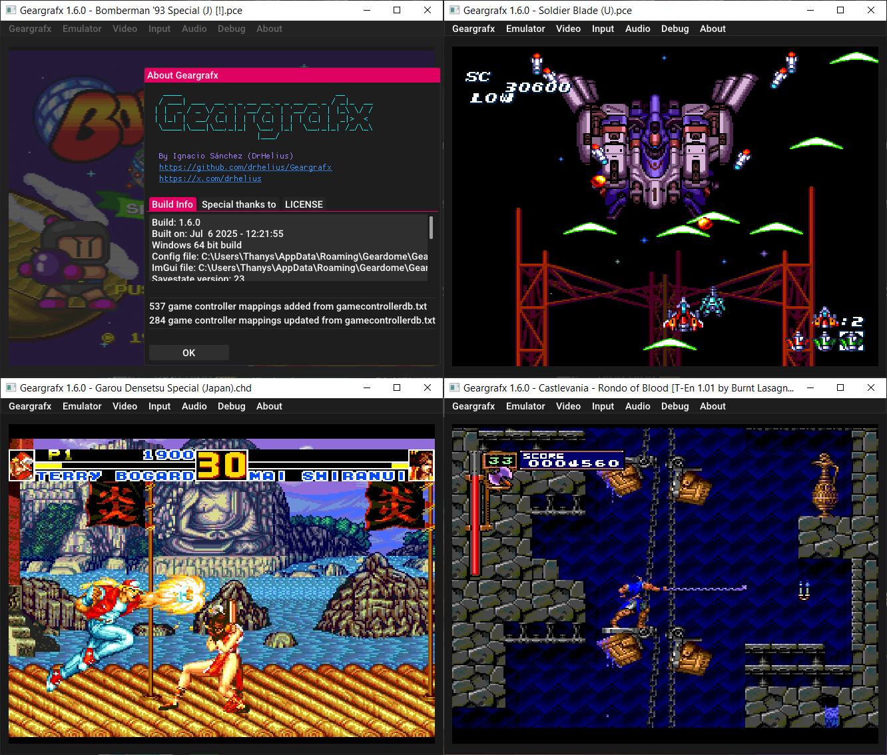This screenshot has width=887, height=755.
Task: Click the Garou Densetsu window title icon
Action: pos(11,387)
